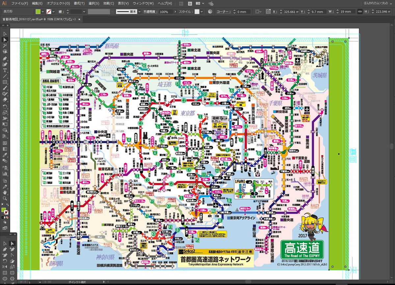Viewport: 395px width, 285px height.
Task: Open the 編集(E) menu
Action: pyautogui.click(x=37, y=3)
